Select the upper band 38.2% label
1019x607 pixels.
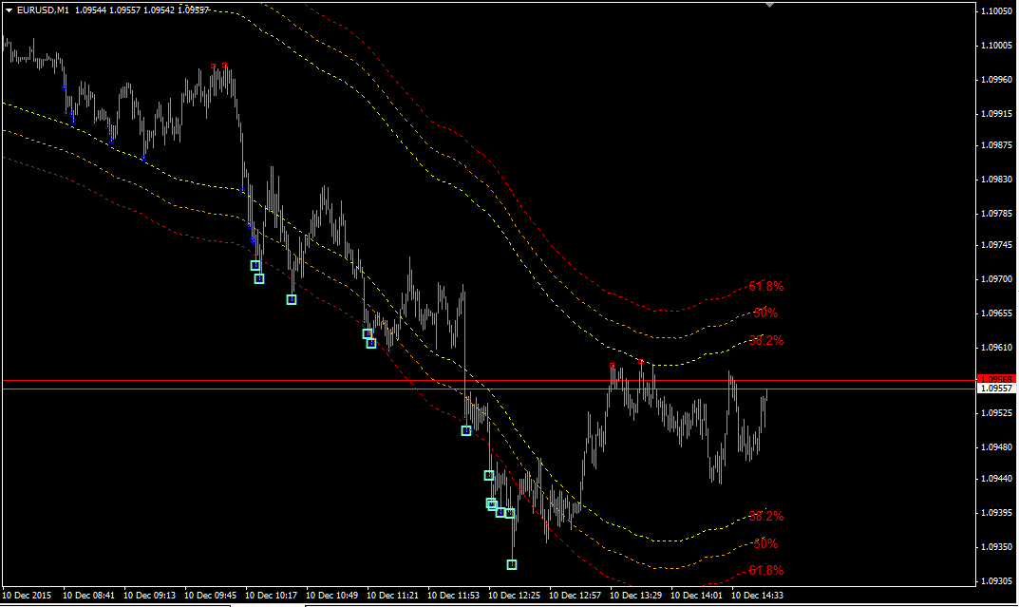(x=765, y=340)
